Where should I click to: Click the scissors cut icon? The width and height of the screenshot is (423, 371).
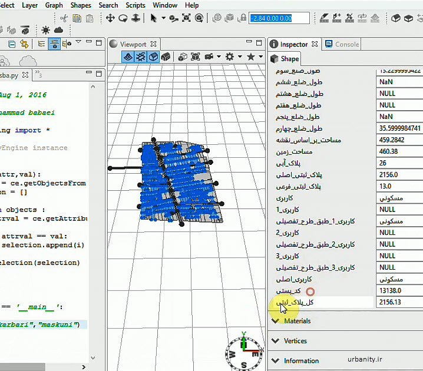pyautogui.click(x=63, y=18)
